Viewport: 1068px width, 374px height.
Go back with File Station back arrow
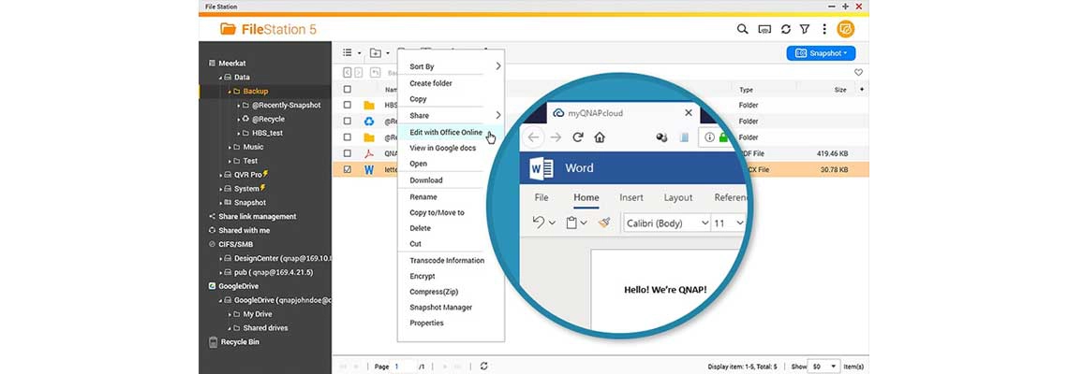(348, 72)
